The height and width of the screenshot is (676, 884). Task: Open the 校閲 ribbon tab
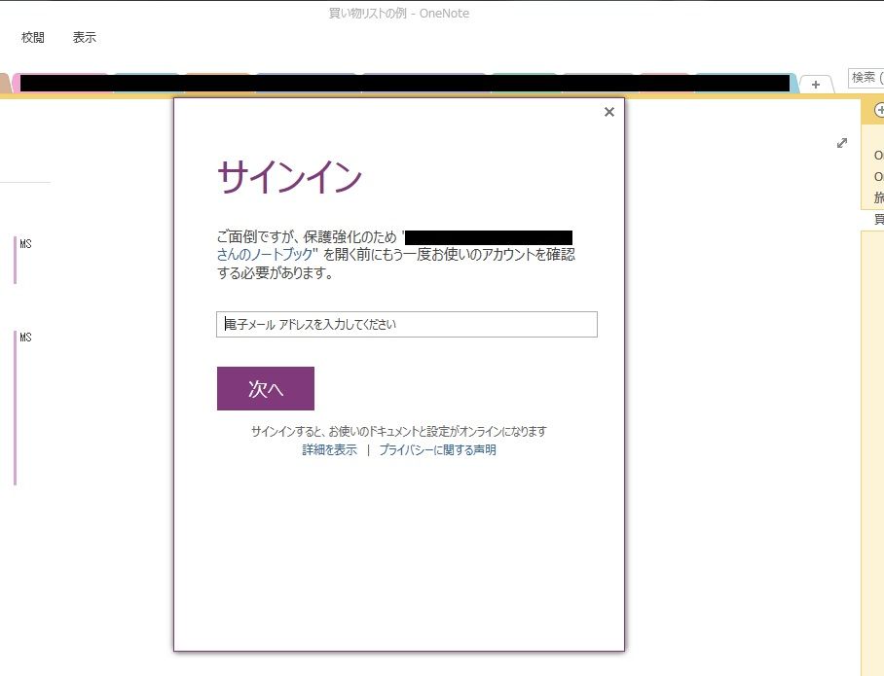point(33,37)
